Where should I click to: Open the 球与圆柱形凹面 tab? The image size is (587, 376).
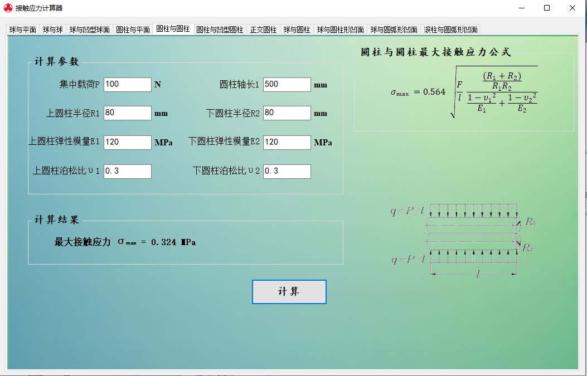340,30
